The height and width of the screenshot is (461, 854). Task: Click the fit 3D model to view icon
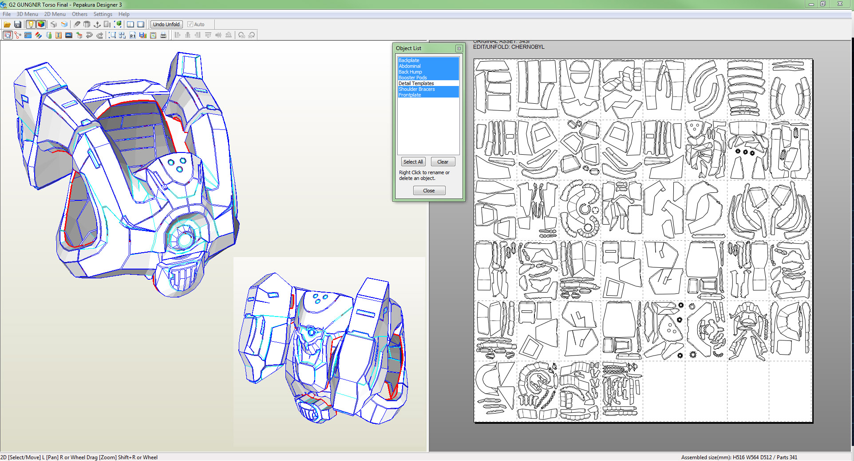[118, 24]
